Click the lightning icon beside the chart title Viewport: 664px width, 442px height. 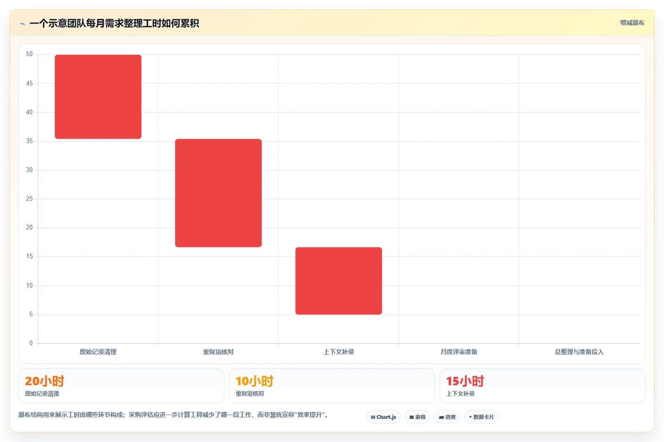click(x=22, y=24)
